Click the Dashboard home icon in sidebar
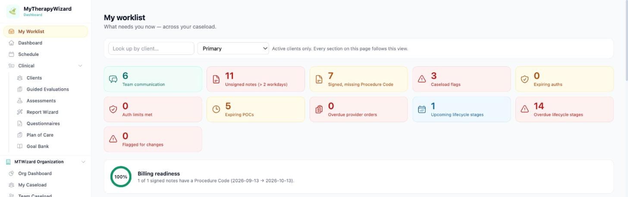 [x=11, y=43]
